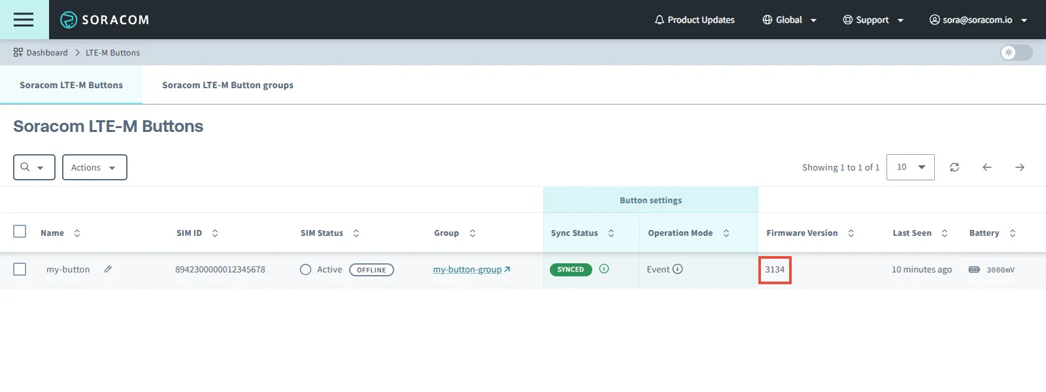The width and height of the screenshot is (1046, 392).
Task: Click SIM ID 8942300000012345678
Action: point(220,269)
